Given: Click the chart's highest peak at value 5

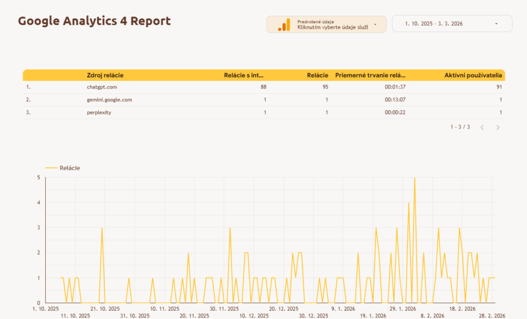Looking at the screenshot, I should point(414,178).
